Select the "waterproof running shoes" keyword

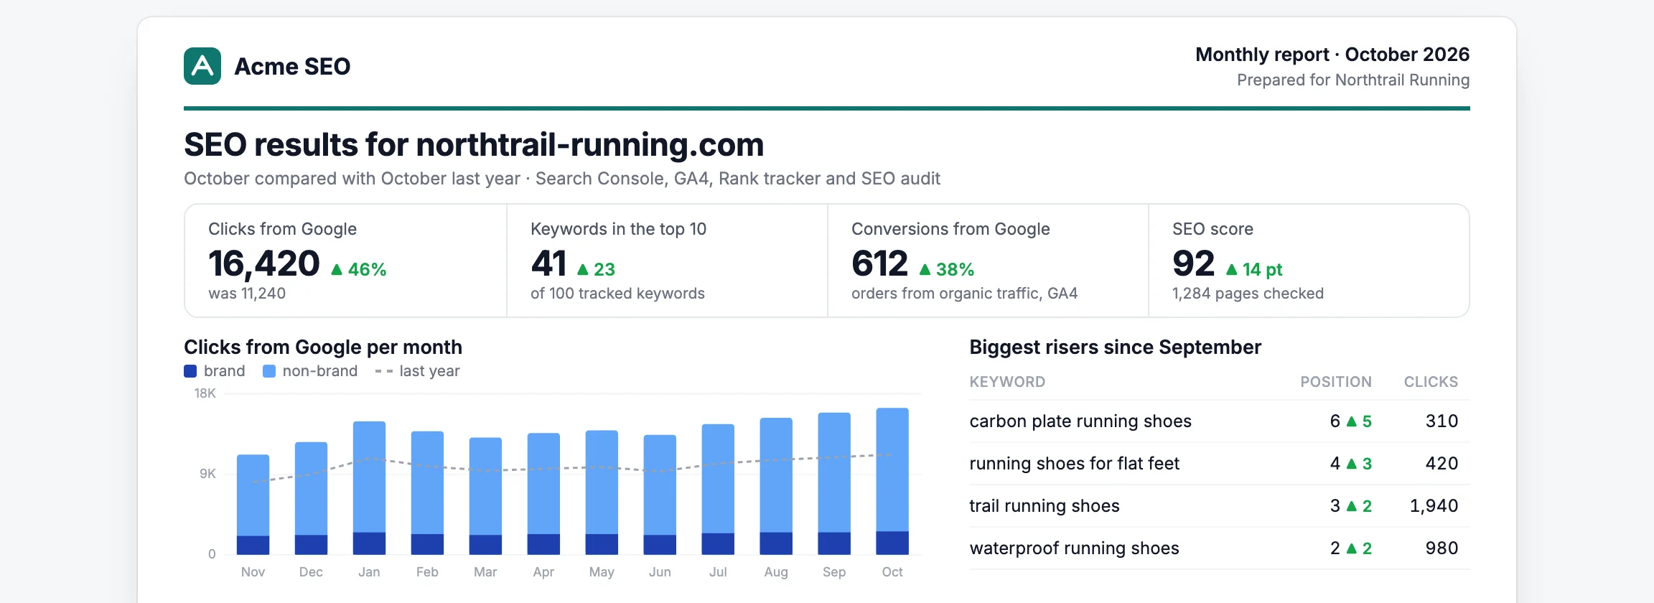pos(1074,548)
